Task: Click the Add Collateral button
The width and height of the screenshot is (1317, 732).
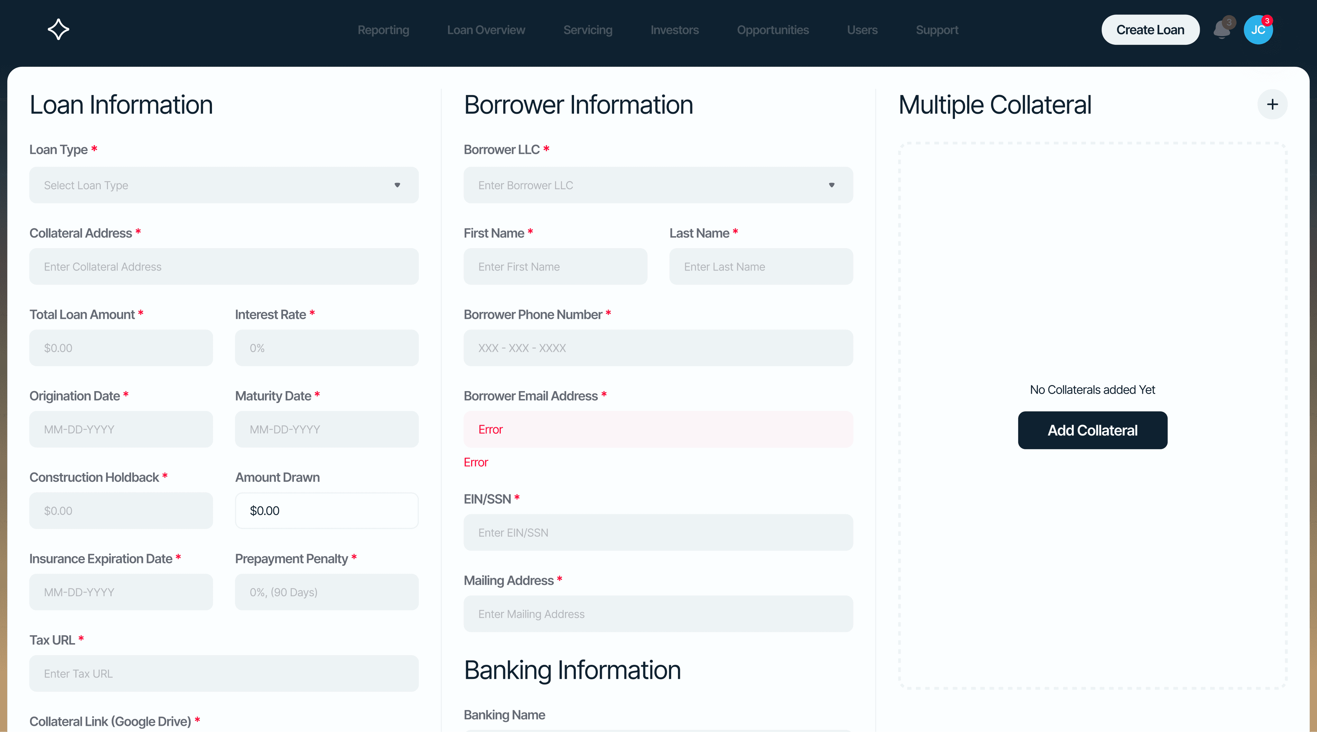Action: (x=1092, y=430)
